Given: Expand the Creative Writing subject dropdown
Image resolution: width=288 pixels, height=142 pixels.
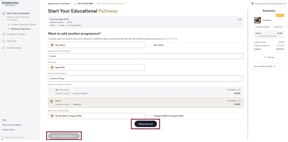Looking at the screenshot, I should pos(145,79).
